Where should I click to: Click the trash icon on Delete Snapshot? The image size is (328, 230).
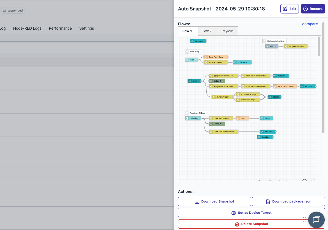pyautogui.click(x=237, y=224)
